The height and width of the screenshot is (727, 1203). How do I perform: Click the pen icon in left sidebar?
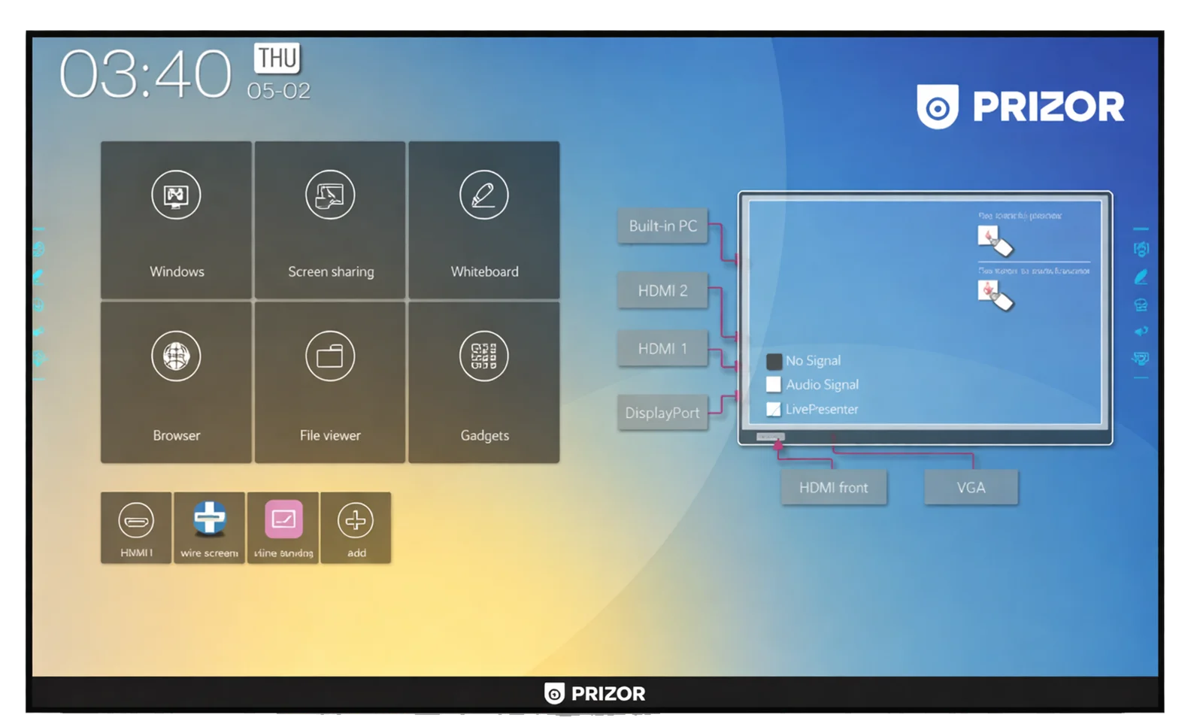(x=38, y=277)
